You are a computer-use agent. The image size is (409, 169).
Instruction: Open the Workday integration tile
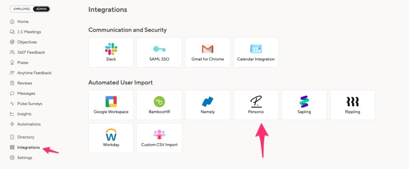coord(111,138)
